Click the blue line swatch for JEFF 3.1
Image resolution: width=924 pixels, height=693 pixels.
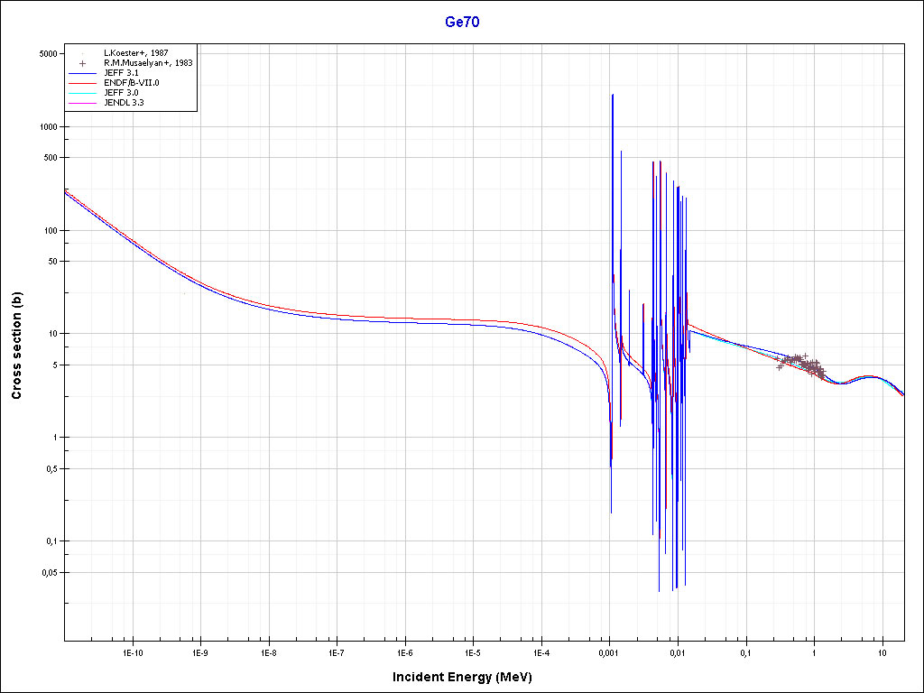point(82,73)
